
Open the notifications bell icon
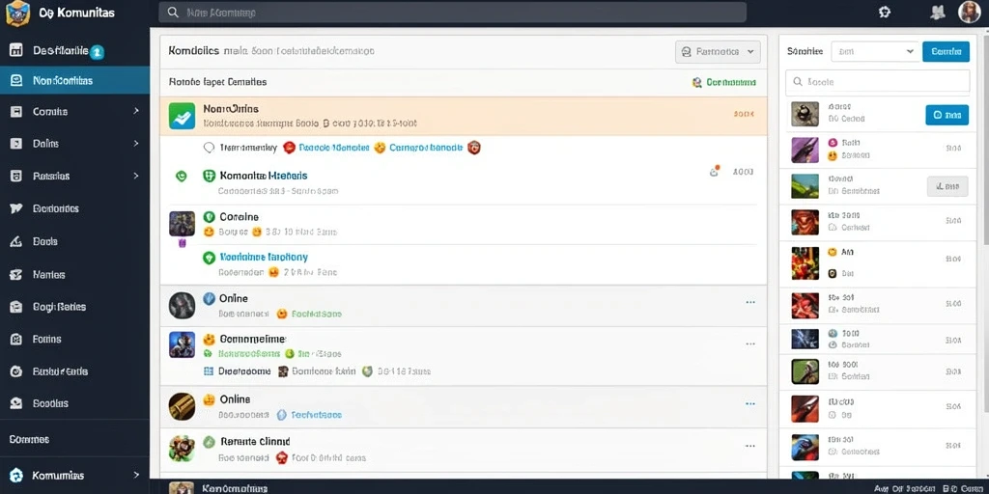tap(937, 12)
